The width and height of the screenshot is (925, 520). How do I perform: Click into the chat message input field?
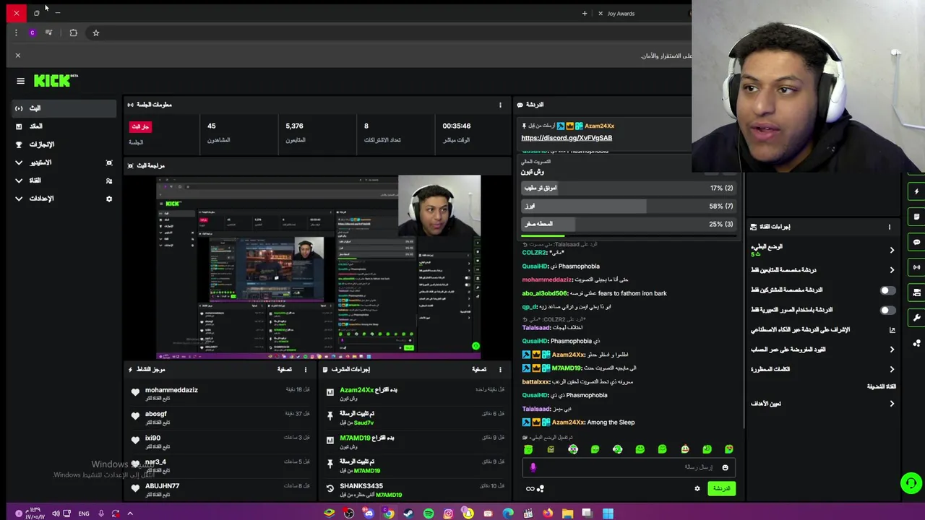tap(628, 467)
